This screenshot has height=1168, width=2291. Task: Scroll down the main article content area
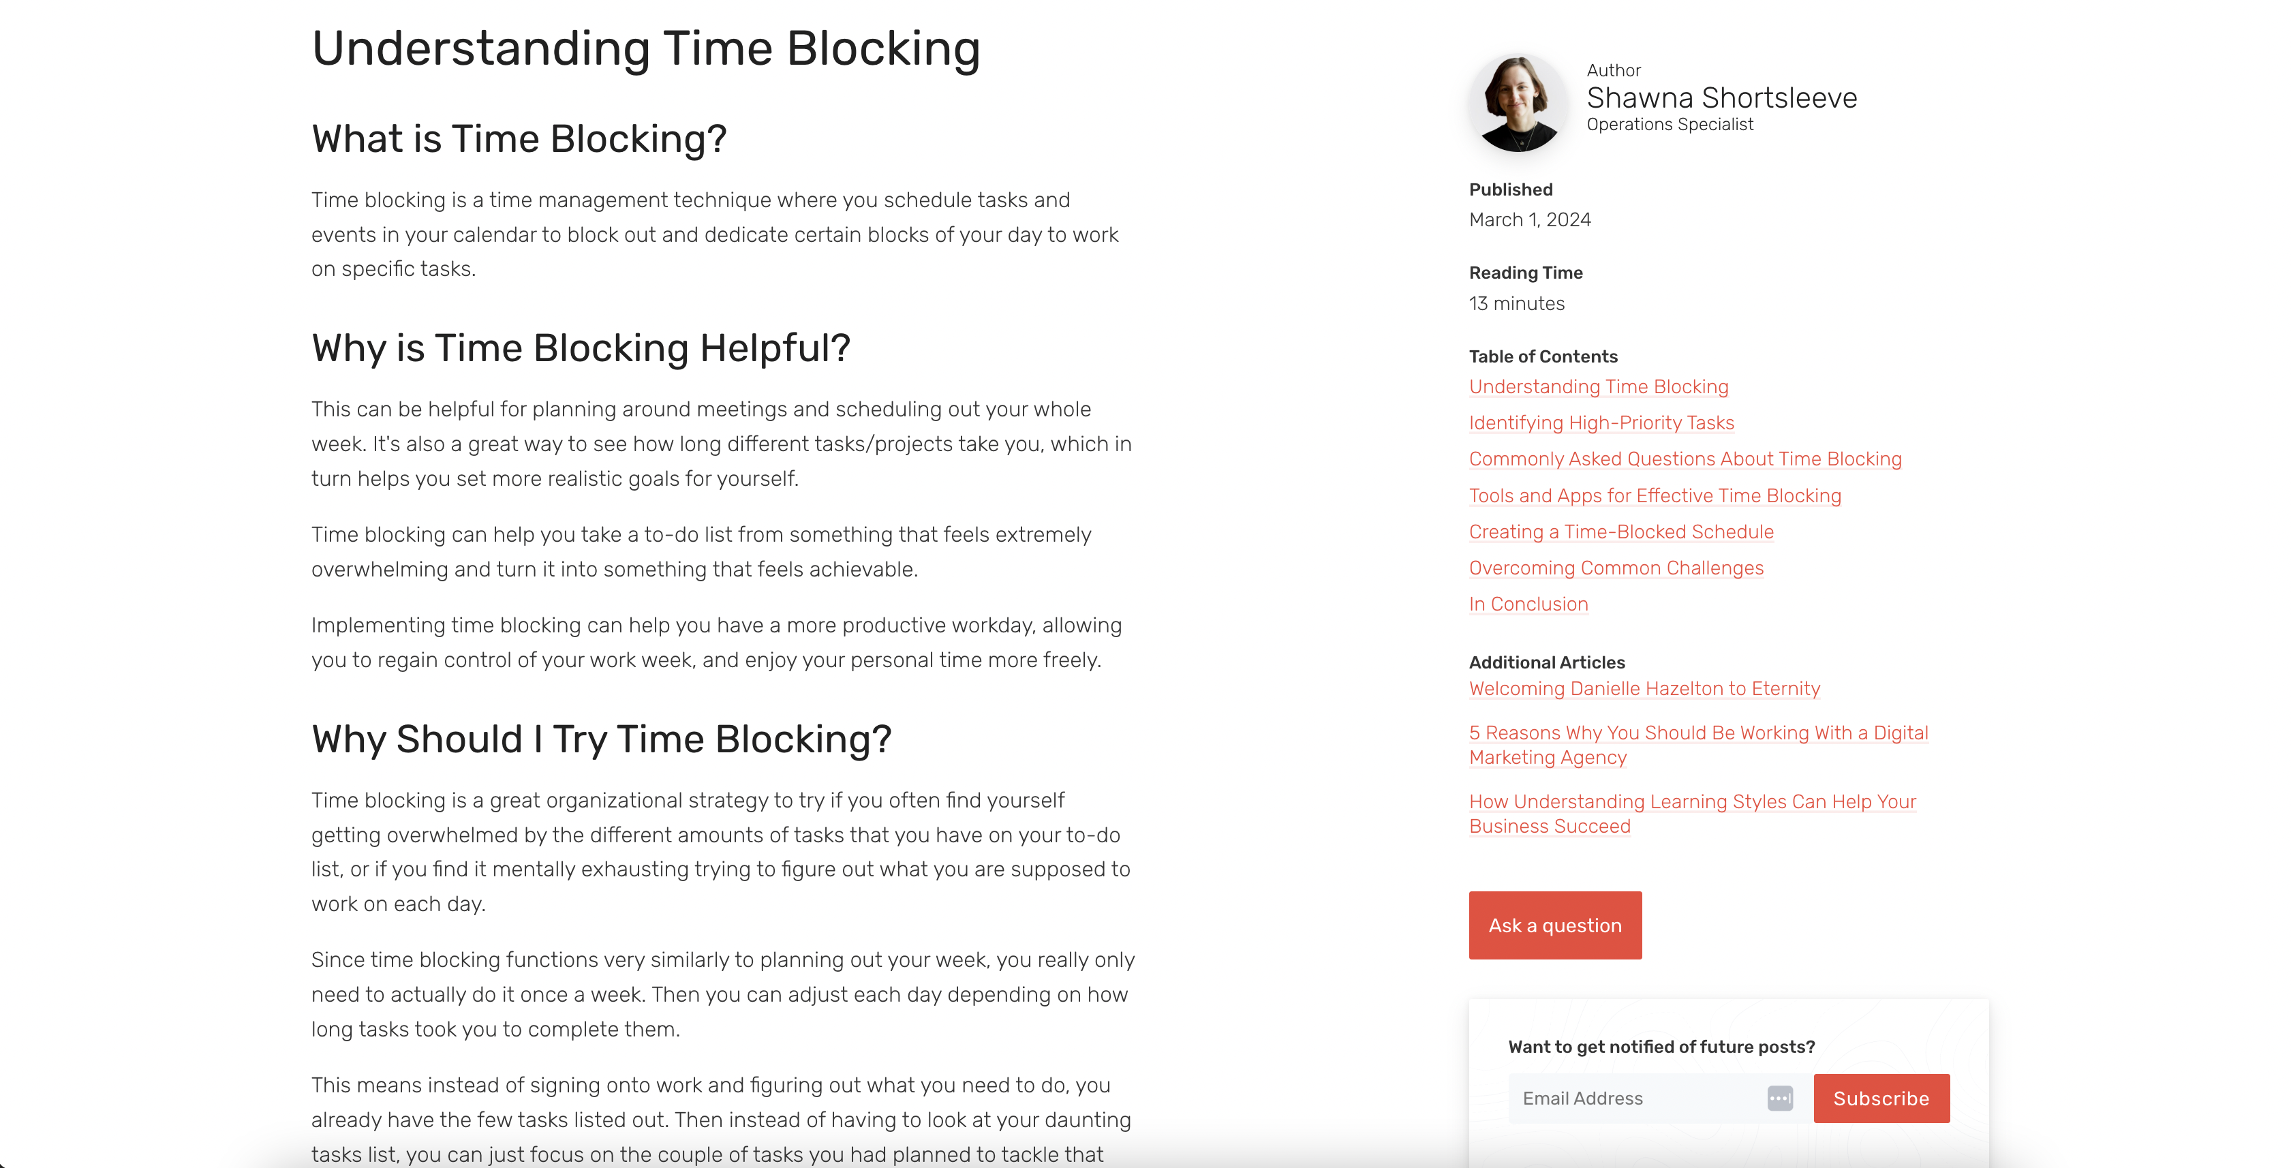click(x=728, y=596)
